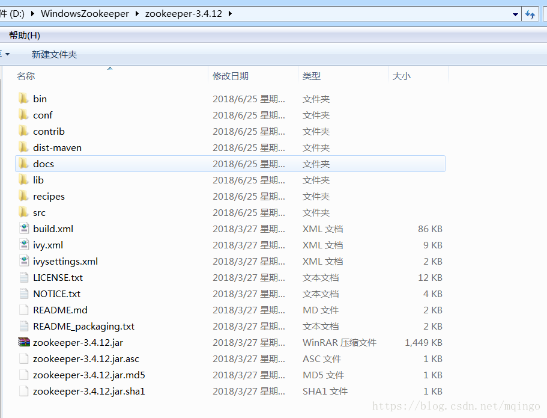The image size is (547, 418).
Task: Select the zookeeper-3.4.12.jar.sha1 file name
Action: (x=89, y=392)
